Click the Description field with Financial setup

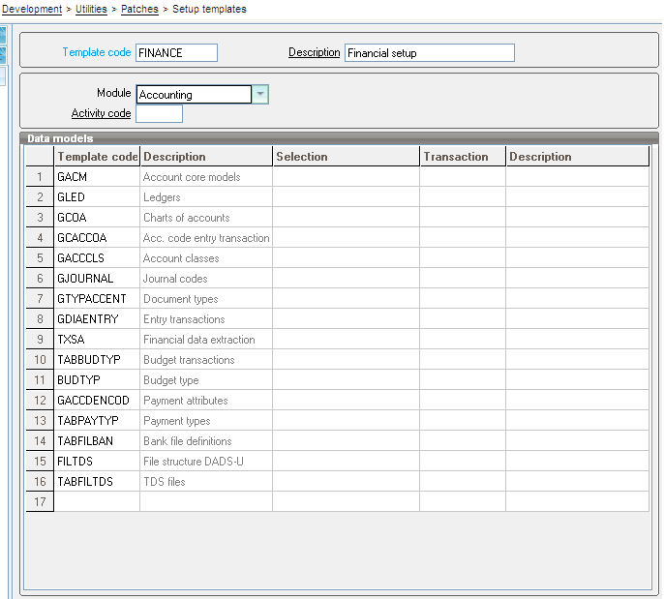click(x=430, y=53)
